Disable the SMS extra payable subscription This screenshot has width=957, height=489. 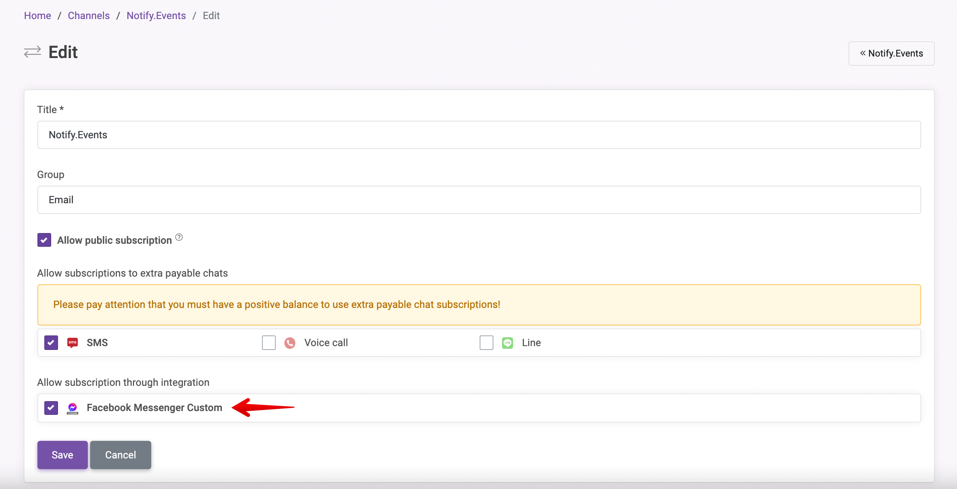(51, 342)
